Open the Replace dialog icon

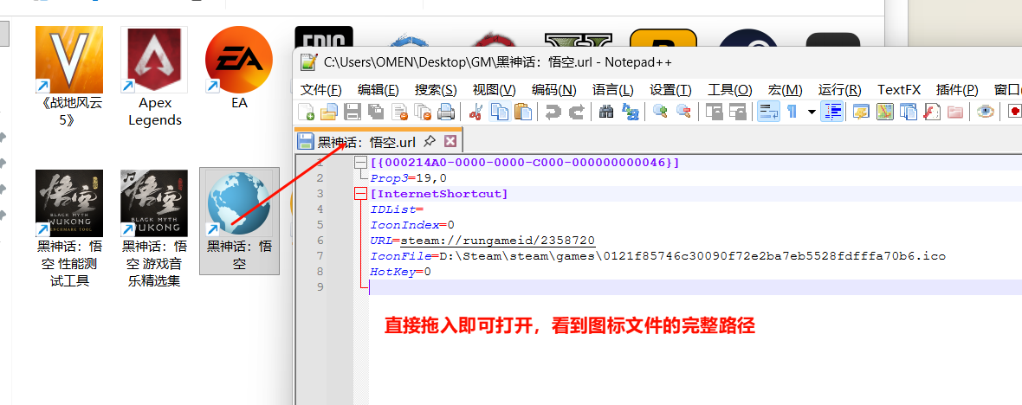click(x=630, y=112)
